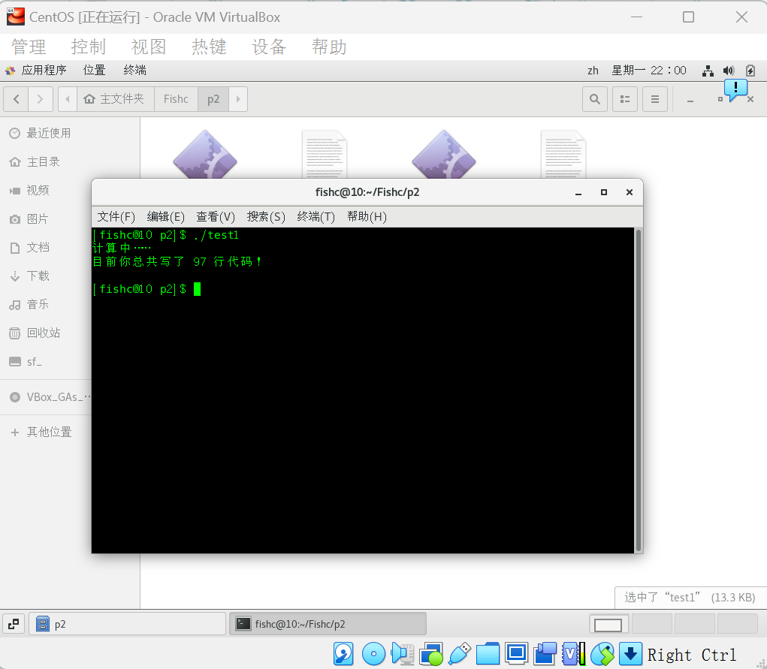Click the network status icon in top bar
767x669 pixels.
pyautogui.click(x=708, y=71)
